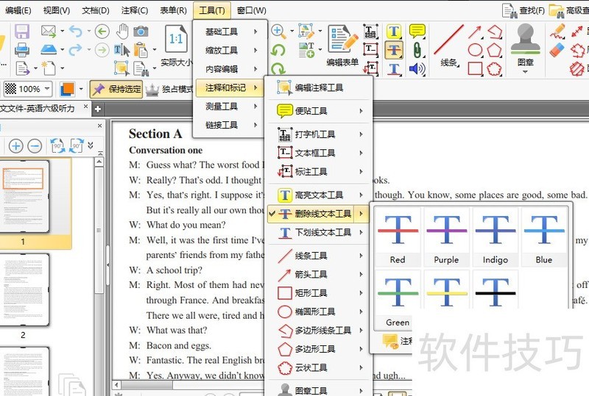Select the sticky note tool in ribbon
The image size is (589, 396).
pos(417,31)
